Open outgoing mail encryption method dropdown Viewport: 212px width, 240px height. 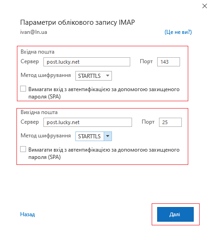tap(94, 136)
